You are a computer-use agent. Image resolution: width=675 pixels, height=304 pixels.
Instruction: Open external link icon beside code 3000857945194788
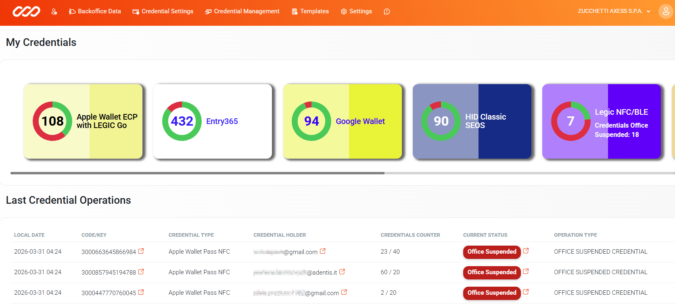click(141, 272)
